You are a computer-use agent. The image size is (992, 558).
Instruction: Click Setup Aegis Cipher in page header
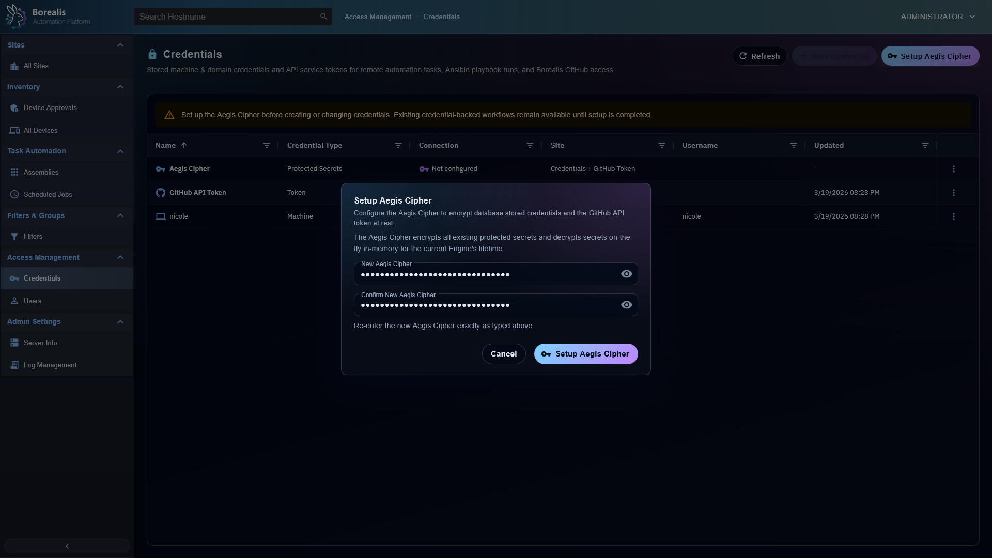(x=930, y=56)
